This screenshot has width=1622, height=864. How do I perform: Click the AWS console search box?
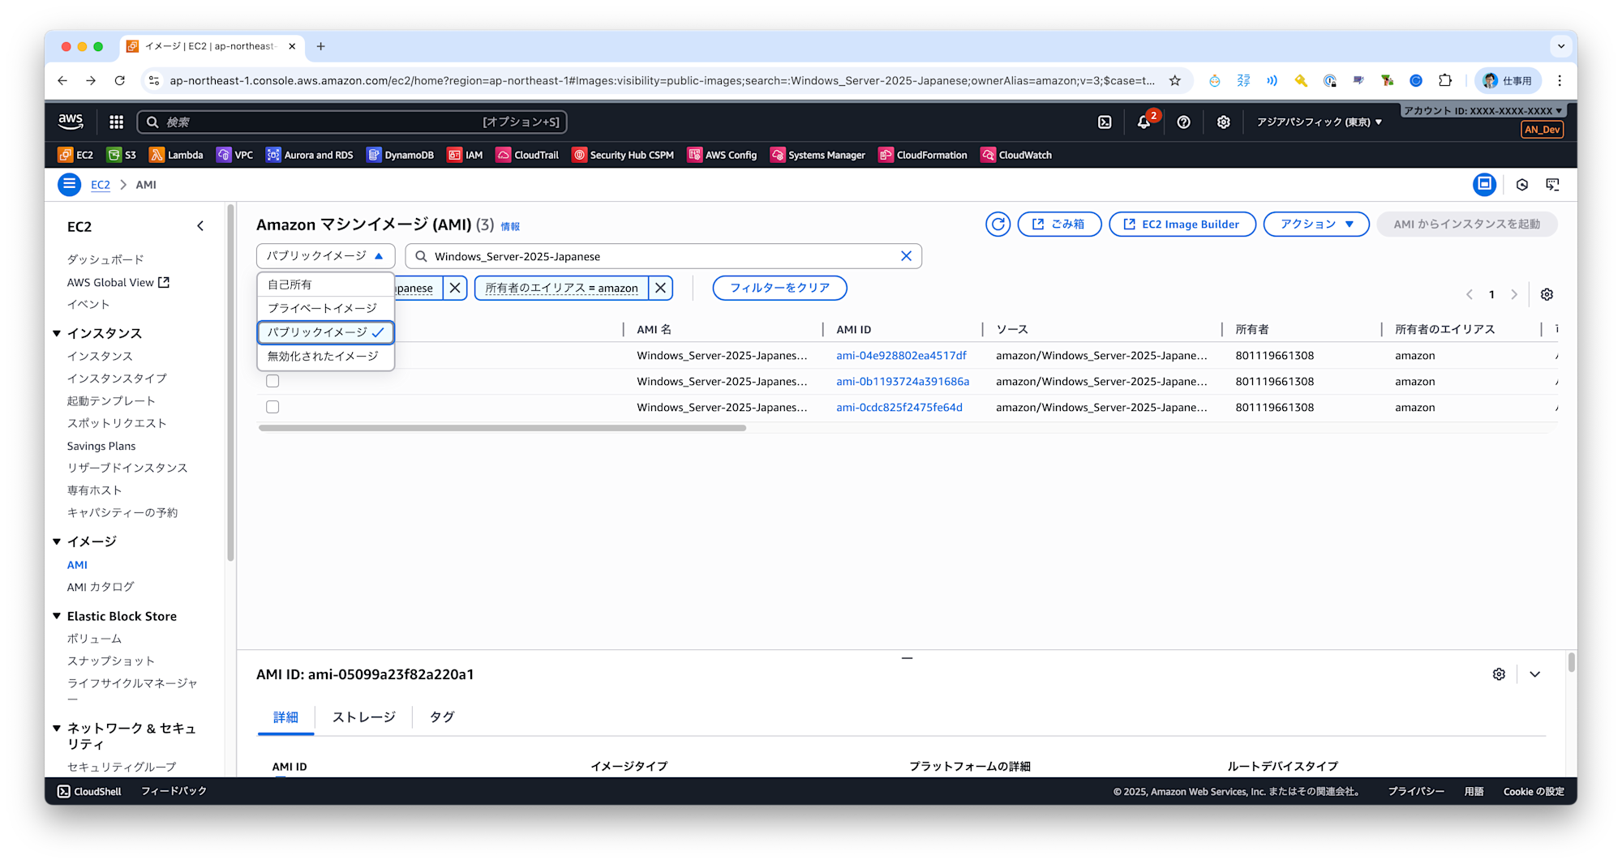352,122
